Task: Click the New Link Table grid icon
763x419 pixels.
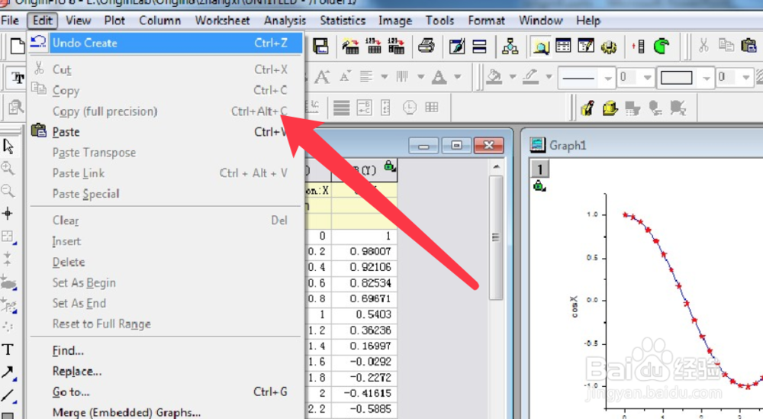Action: (x=432, y=107)
